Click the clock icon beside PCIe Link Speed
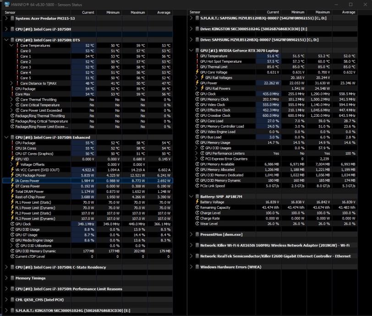Image resolution: width=372 pixels, height=316 pixels. (197, 186)
